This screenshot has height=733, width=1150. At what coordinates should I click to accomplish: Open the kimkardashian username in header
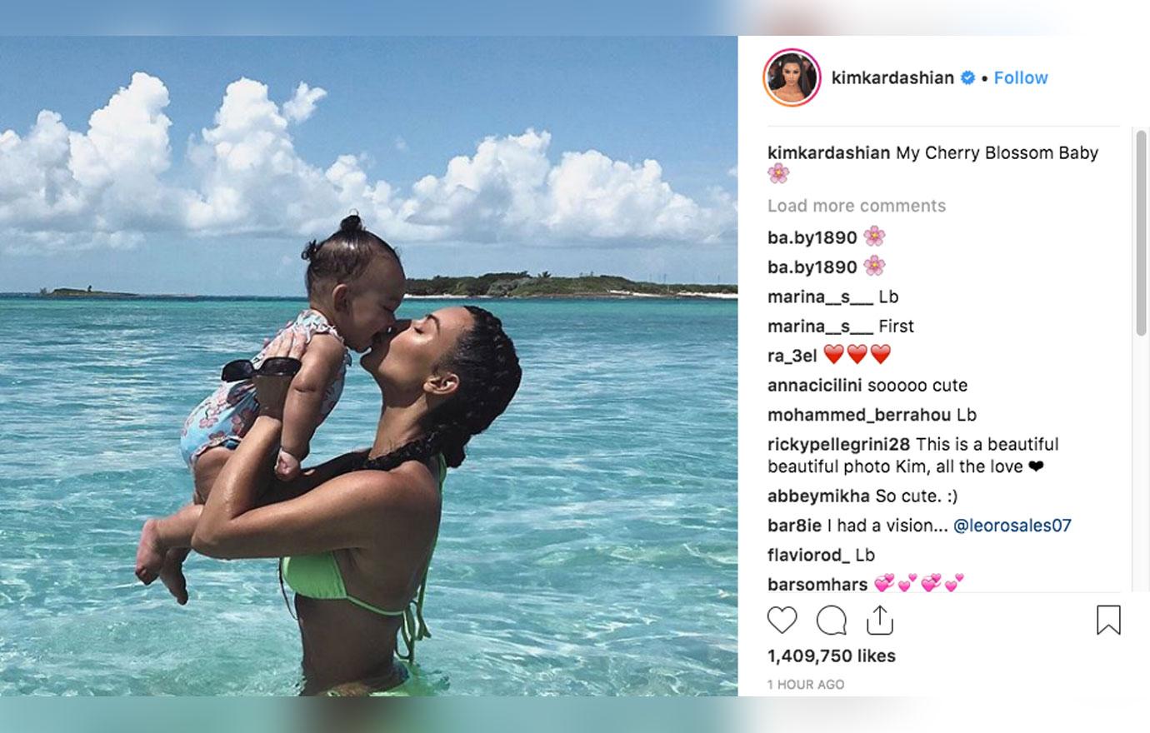coord(892,77)
